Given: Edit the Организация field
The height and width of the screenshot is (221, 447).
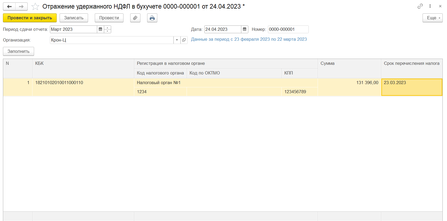Looking at the screenshot, I should (x=112, y=40).
